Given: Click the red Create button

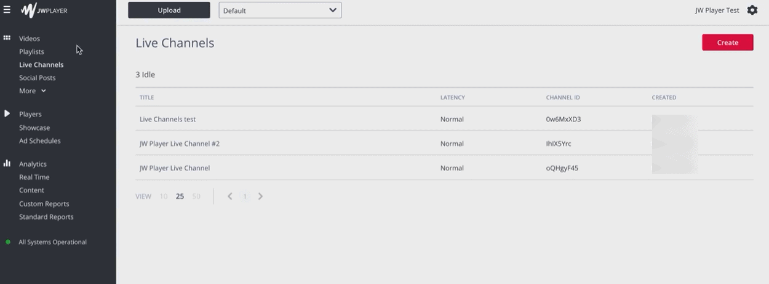Looking at the screenshot, I should coord(728,42).
